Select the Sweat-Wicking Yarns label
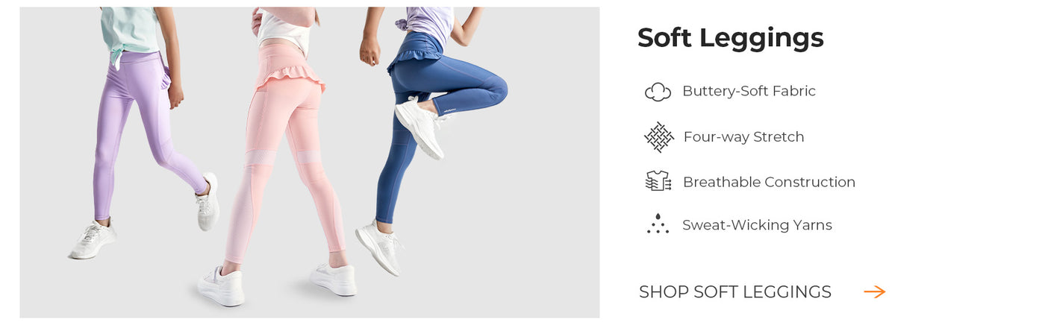The image size is (1045, 325). pyautogui.click(x=757, y=225)
